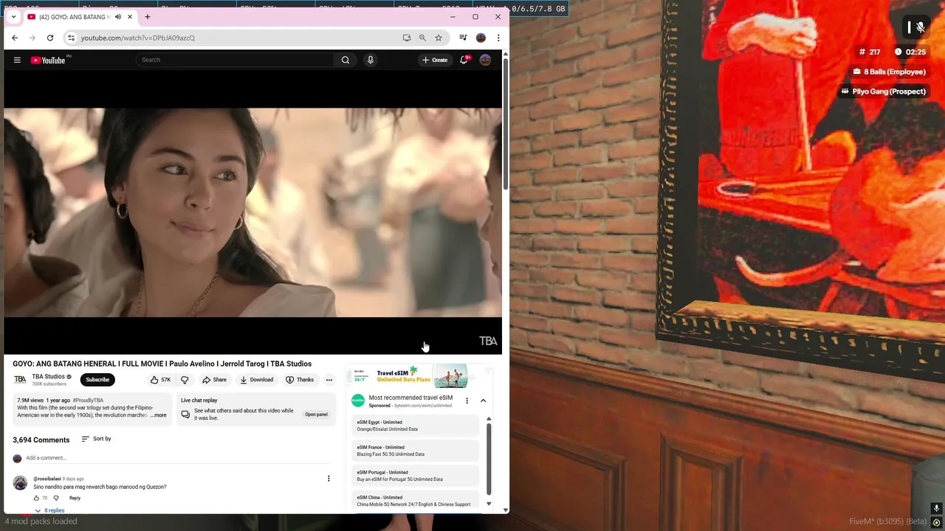
Task: Open the YouTube account avatar menu
Action: coord(485,60)
